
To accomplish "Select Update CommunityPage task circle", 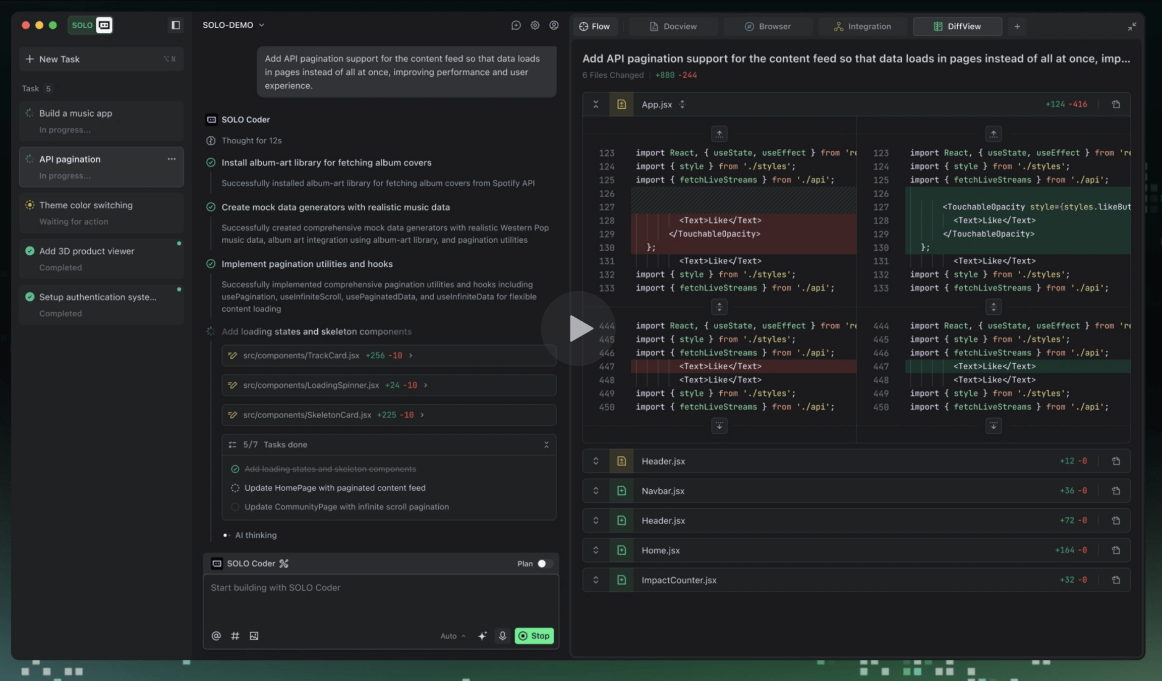I will (x=235, y=506).
